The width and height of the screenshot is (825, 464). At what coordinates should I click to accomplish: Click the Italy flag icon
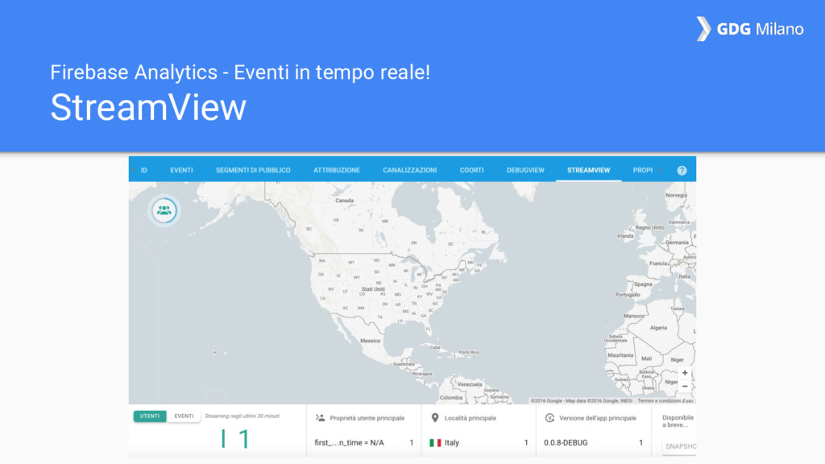pos(435,443)
